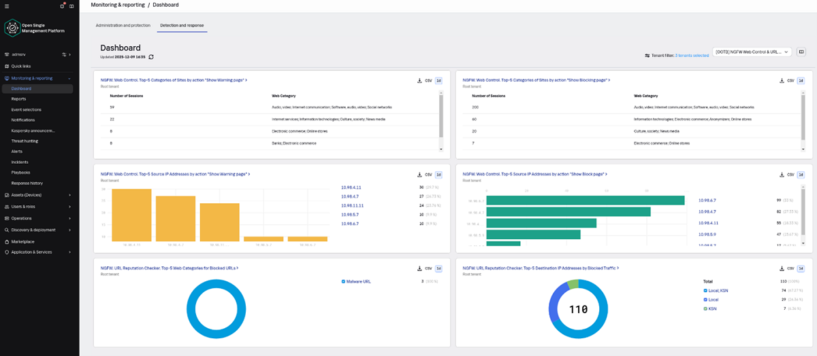Toggle the Malware URL legend checkbox
The width and height of the screenshot is (817, 356).
342,281
